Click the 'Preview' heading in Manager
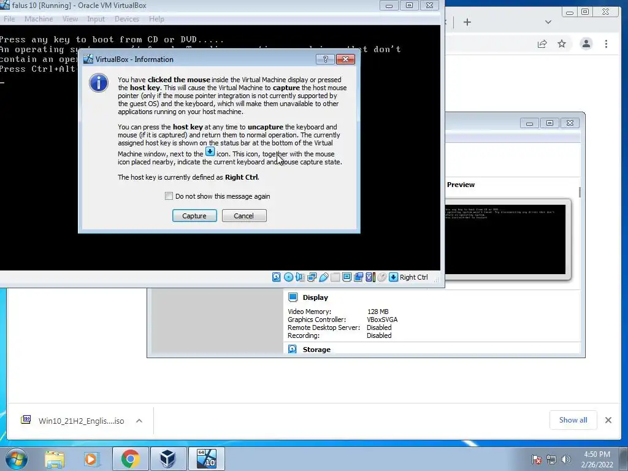This screenshot has height=471, width=628. 461,185
